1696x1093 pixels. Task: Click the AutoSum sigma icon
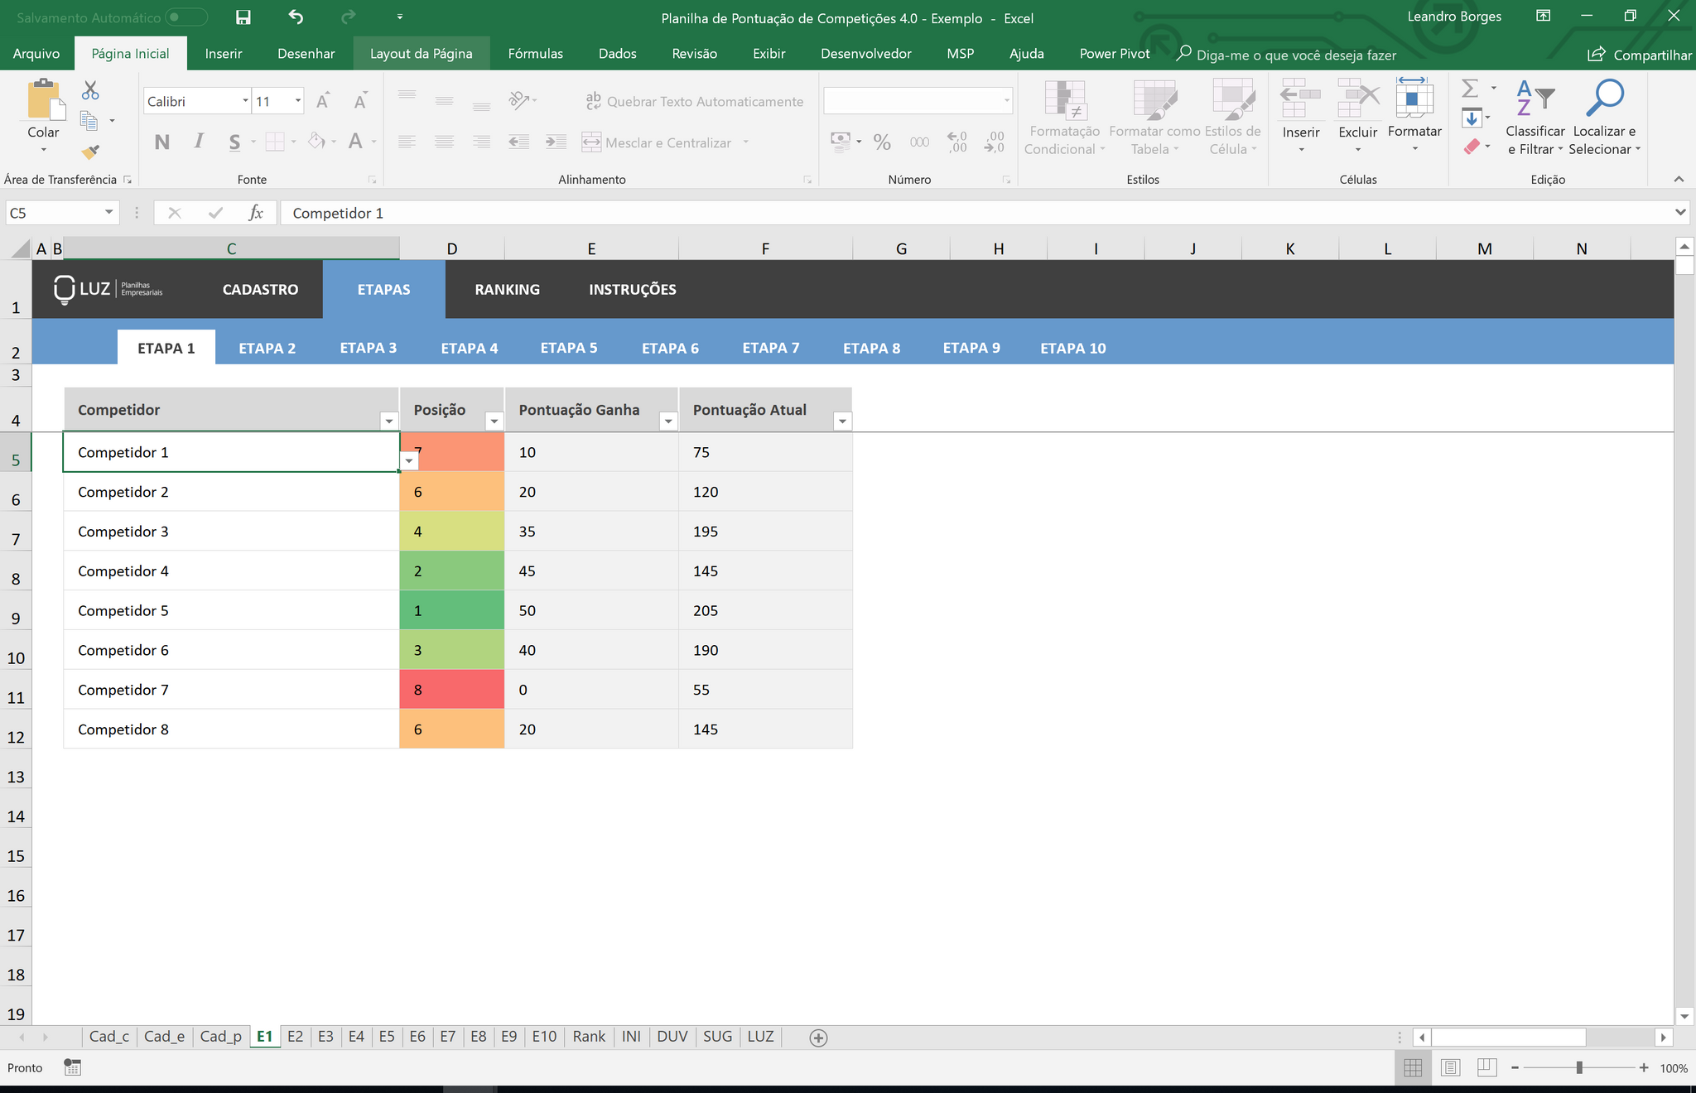point(1470,88)
